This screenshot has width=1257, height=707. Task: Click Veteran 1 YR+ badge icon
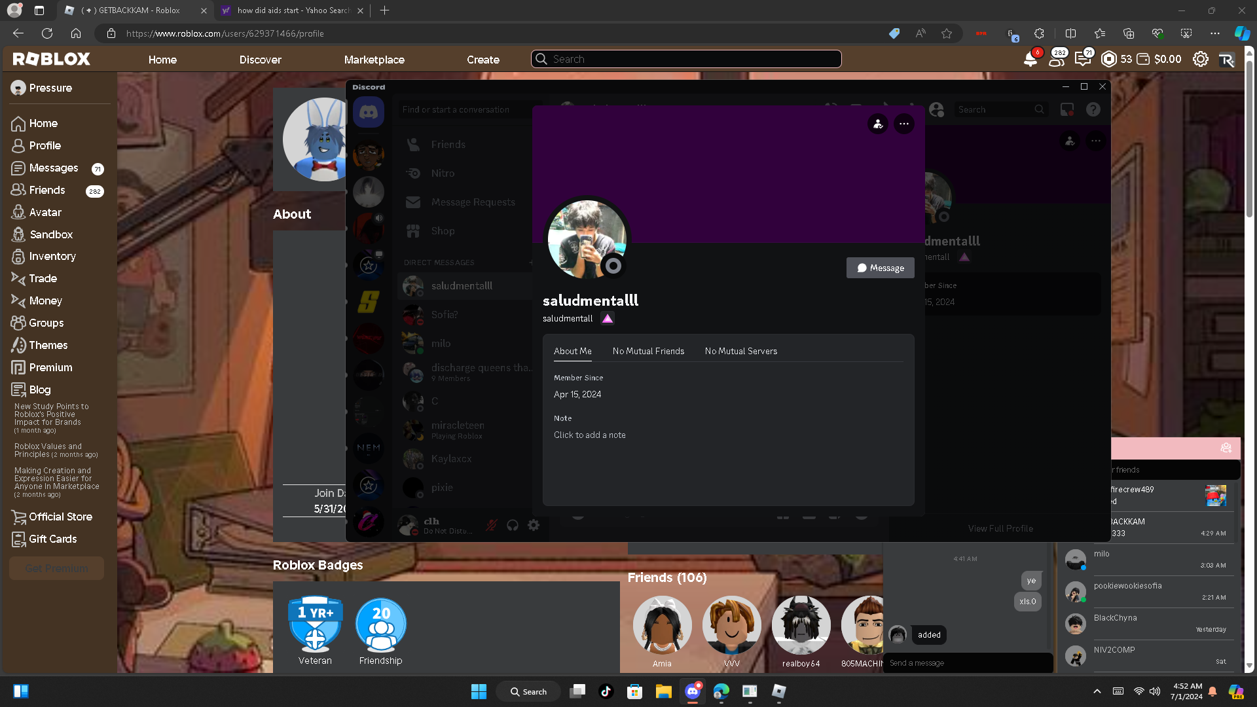click(x=316, y=625)
